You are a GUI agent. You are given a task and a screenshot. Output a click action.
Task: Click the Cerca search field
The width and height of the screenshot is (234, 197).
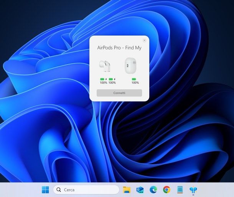click(86, 190)
